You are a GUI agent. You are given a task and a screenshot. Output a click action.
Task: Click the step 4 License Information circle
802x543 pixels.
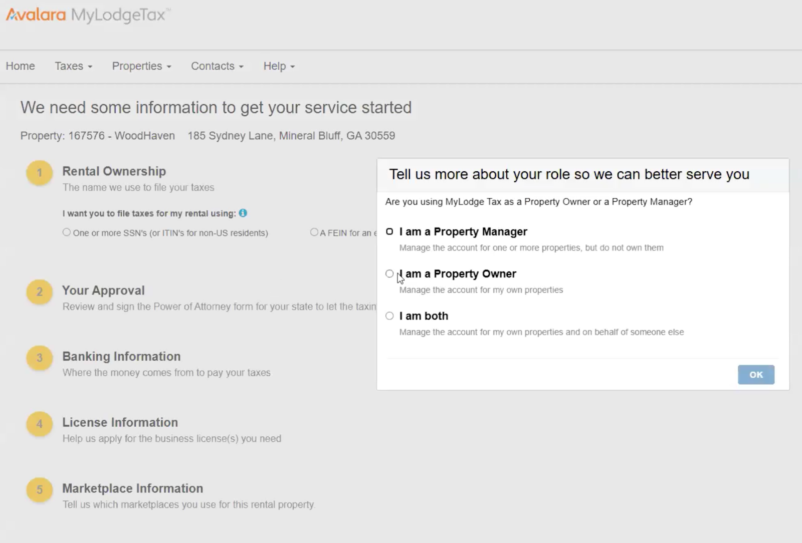[39, 424]
